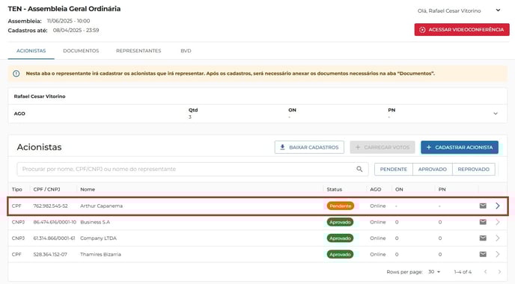The width and height of the screenshot is (515, 284).
Task: Filter shareholders by Pendente
Action: tap(394, 169)
